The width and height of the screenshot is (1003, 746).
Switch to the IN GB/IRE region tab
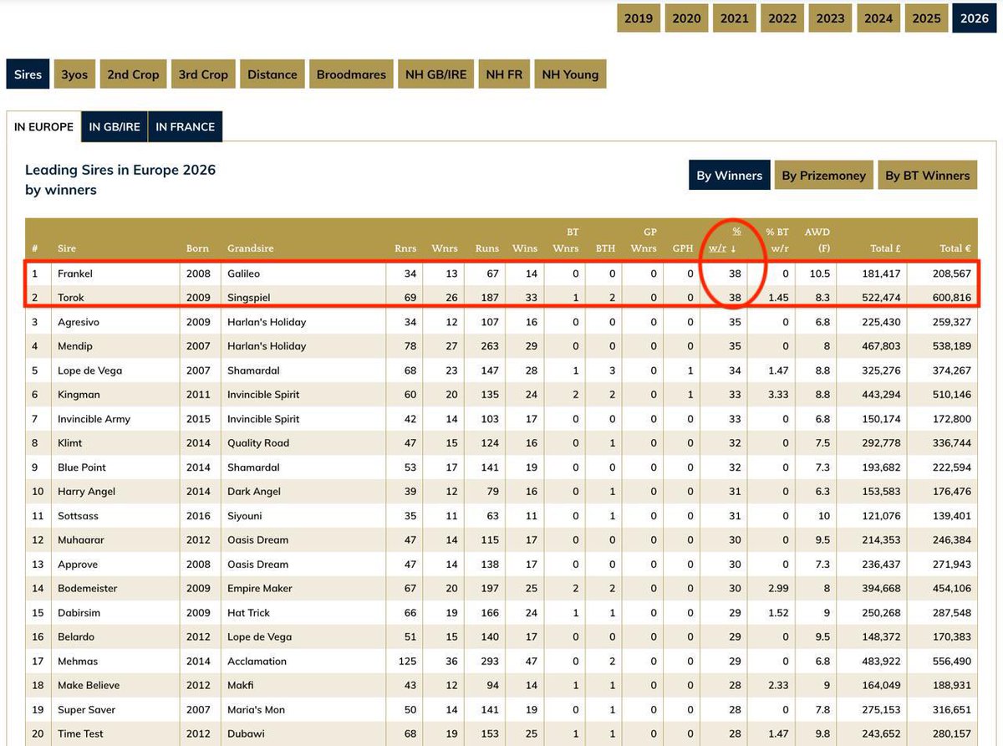(x=115, y=127)
